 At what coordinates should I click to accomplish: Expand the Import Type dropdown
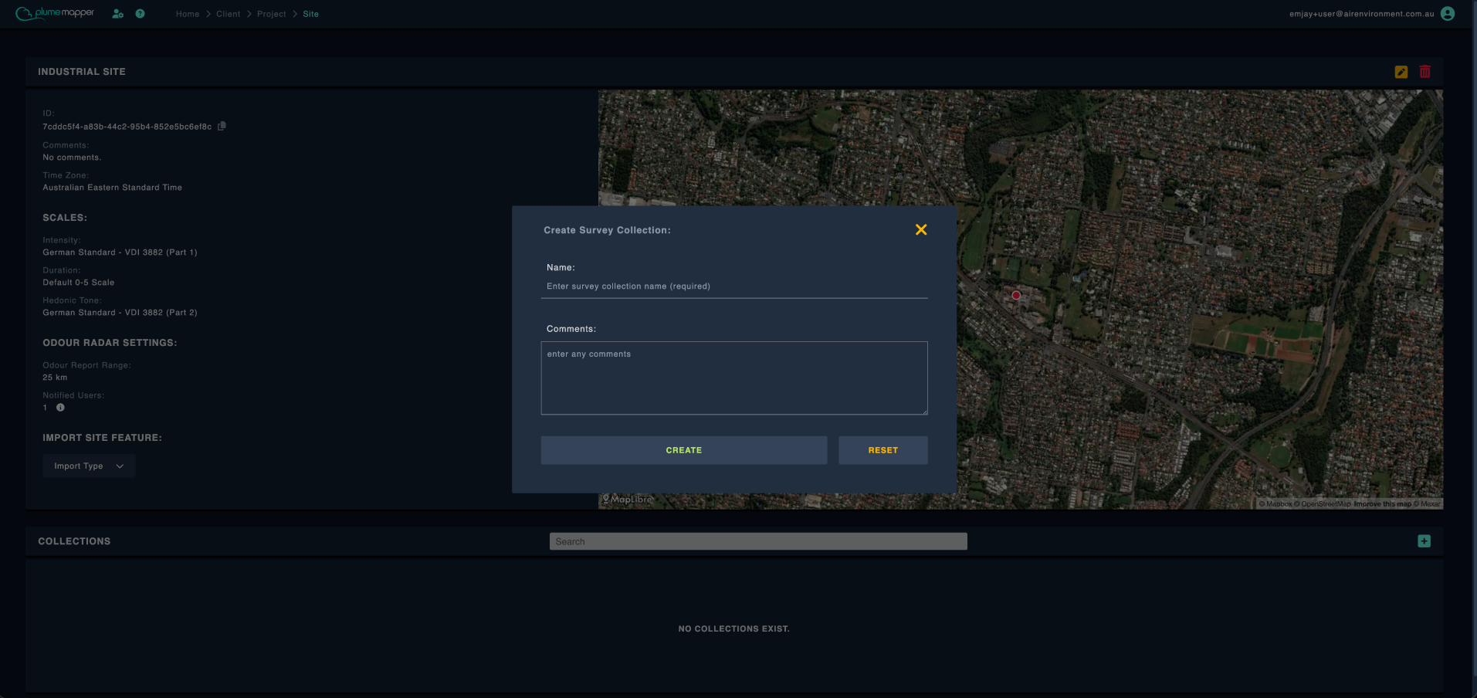coord(89,466)
